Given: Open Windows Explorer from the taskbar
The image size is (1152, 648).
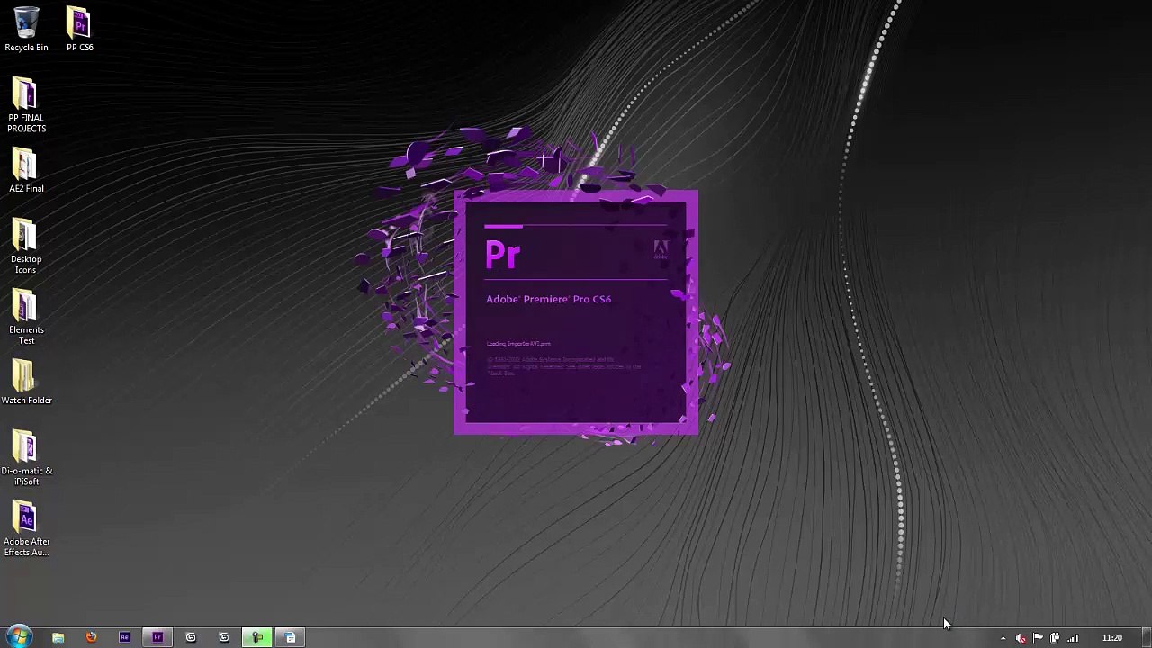Looking at the screenshot, I should point(58,637).
